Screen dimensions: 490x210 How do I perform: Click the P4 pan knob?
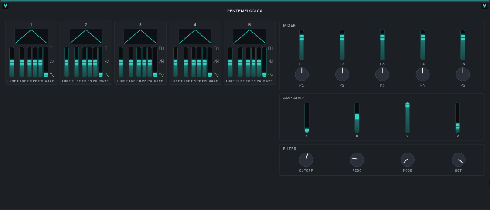click(x=422, y=74)
